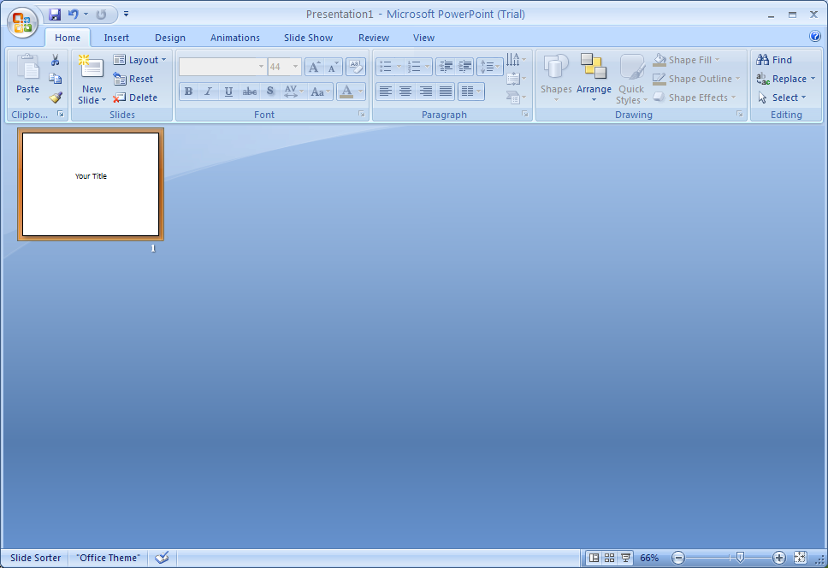Image resolution: width=828 pixels, height=568 pixels.
Task: Select the slide 1 thumbnail
Action: [x=91, y=184]
